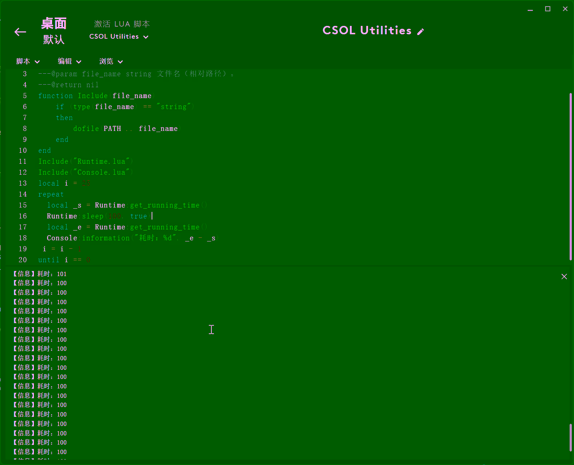This screenshot has height=465, width=574.
Task: Click the 桌面 heading text
Action: (x=54, y=24)
